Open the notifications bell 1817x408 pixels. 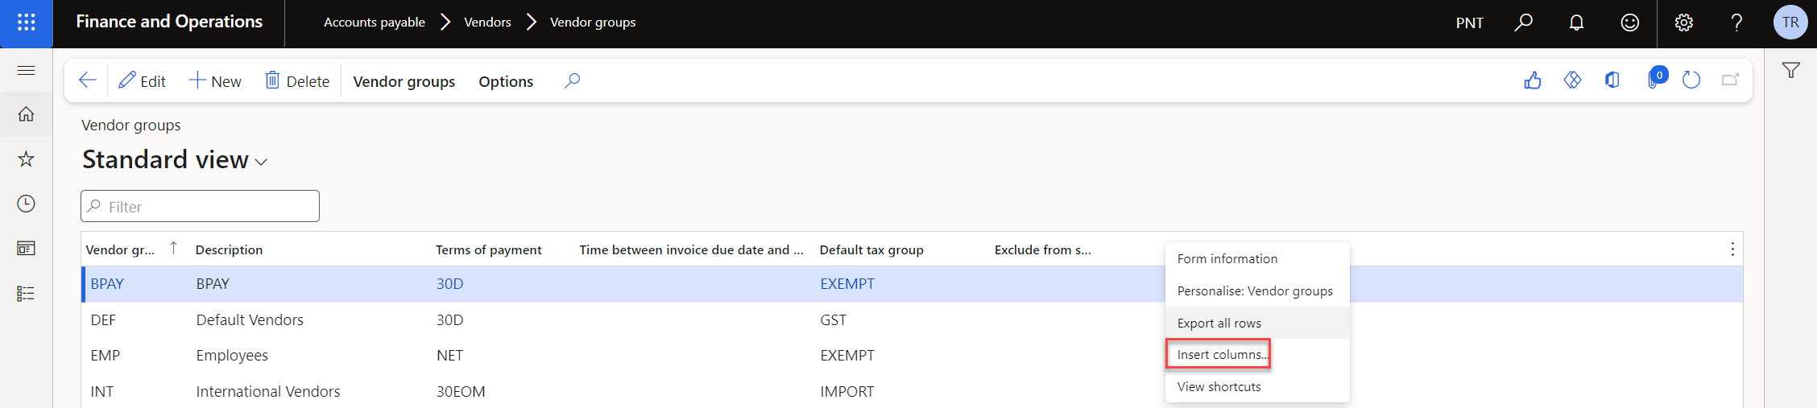pyautogui.click(x=1576, y=23)
